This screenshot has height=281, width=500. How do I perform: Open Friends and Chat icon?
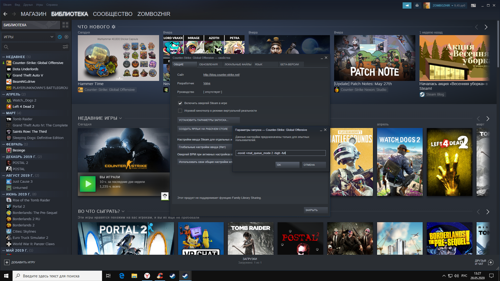490,262
